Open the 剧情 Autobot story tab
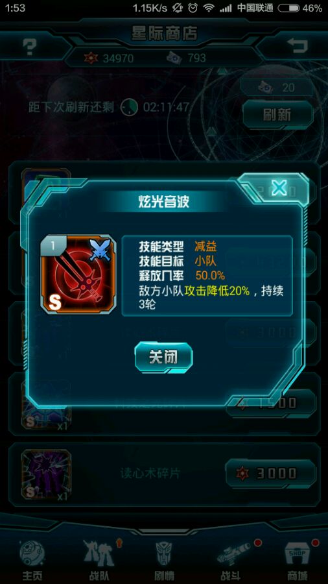The image size is (328, 584). click(164, 560)
